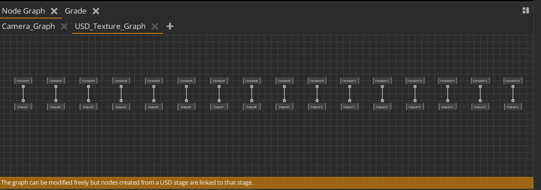Viewport: 541px width, 190px height.
Task: Select the Constant1 node
Action: (x=23, y=81)
